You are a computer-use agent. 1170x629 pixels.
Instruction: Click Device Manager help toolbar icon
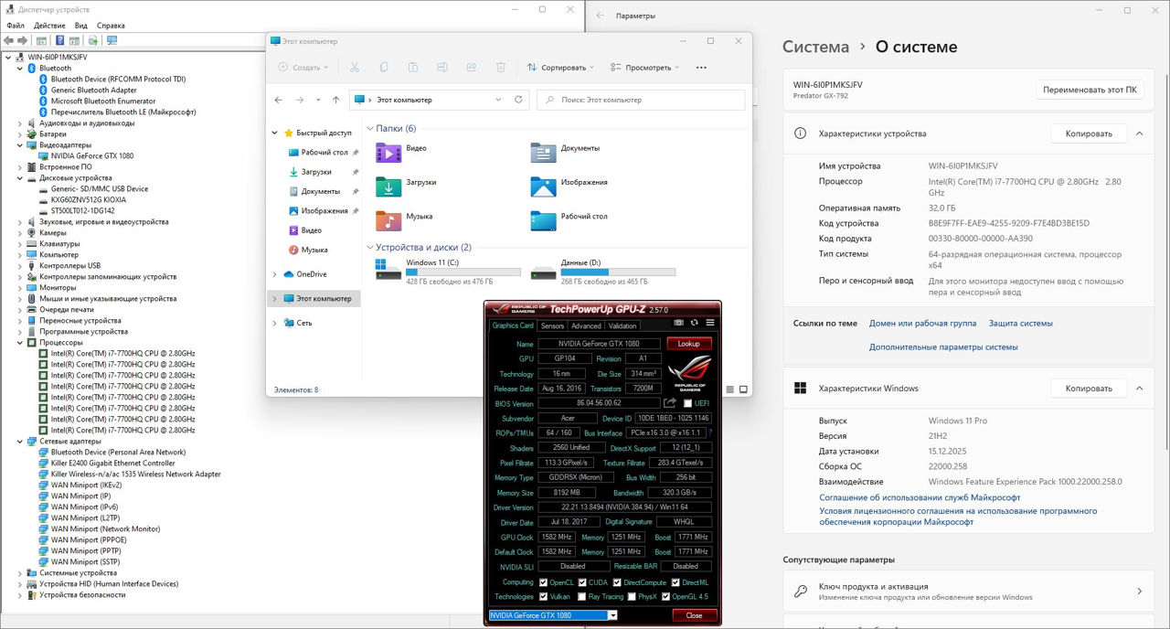(x=60, y=40)
